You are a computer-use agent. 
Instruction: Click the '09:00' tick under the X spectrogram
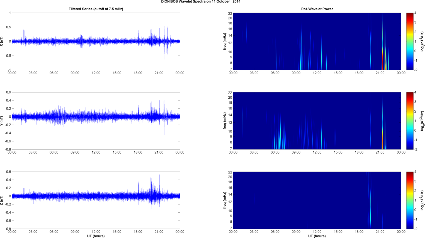(296, 73)
